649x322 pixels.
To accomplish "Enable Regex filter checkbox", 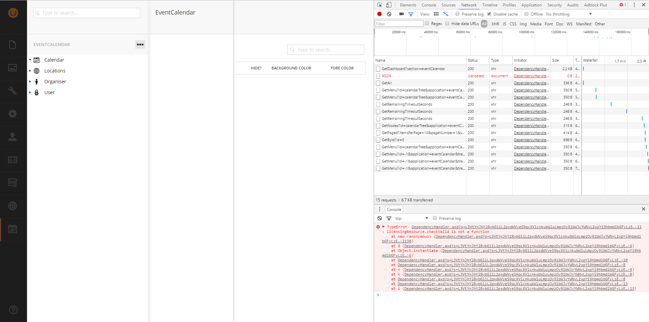I will click(x=427, y=23).
